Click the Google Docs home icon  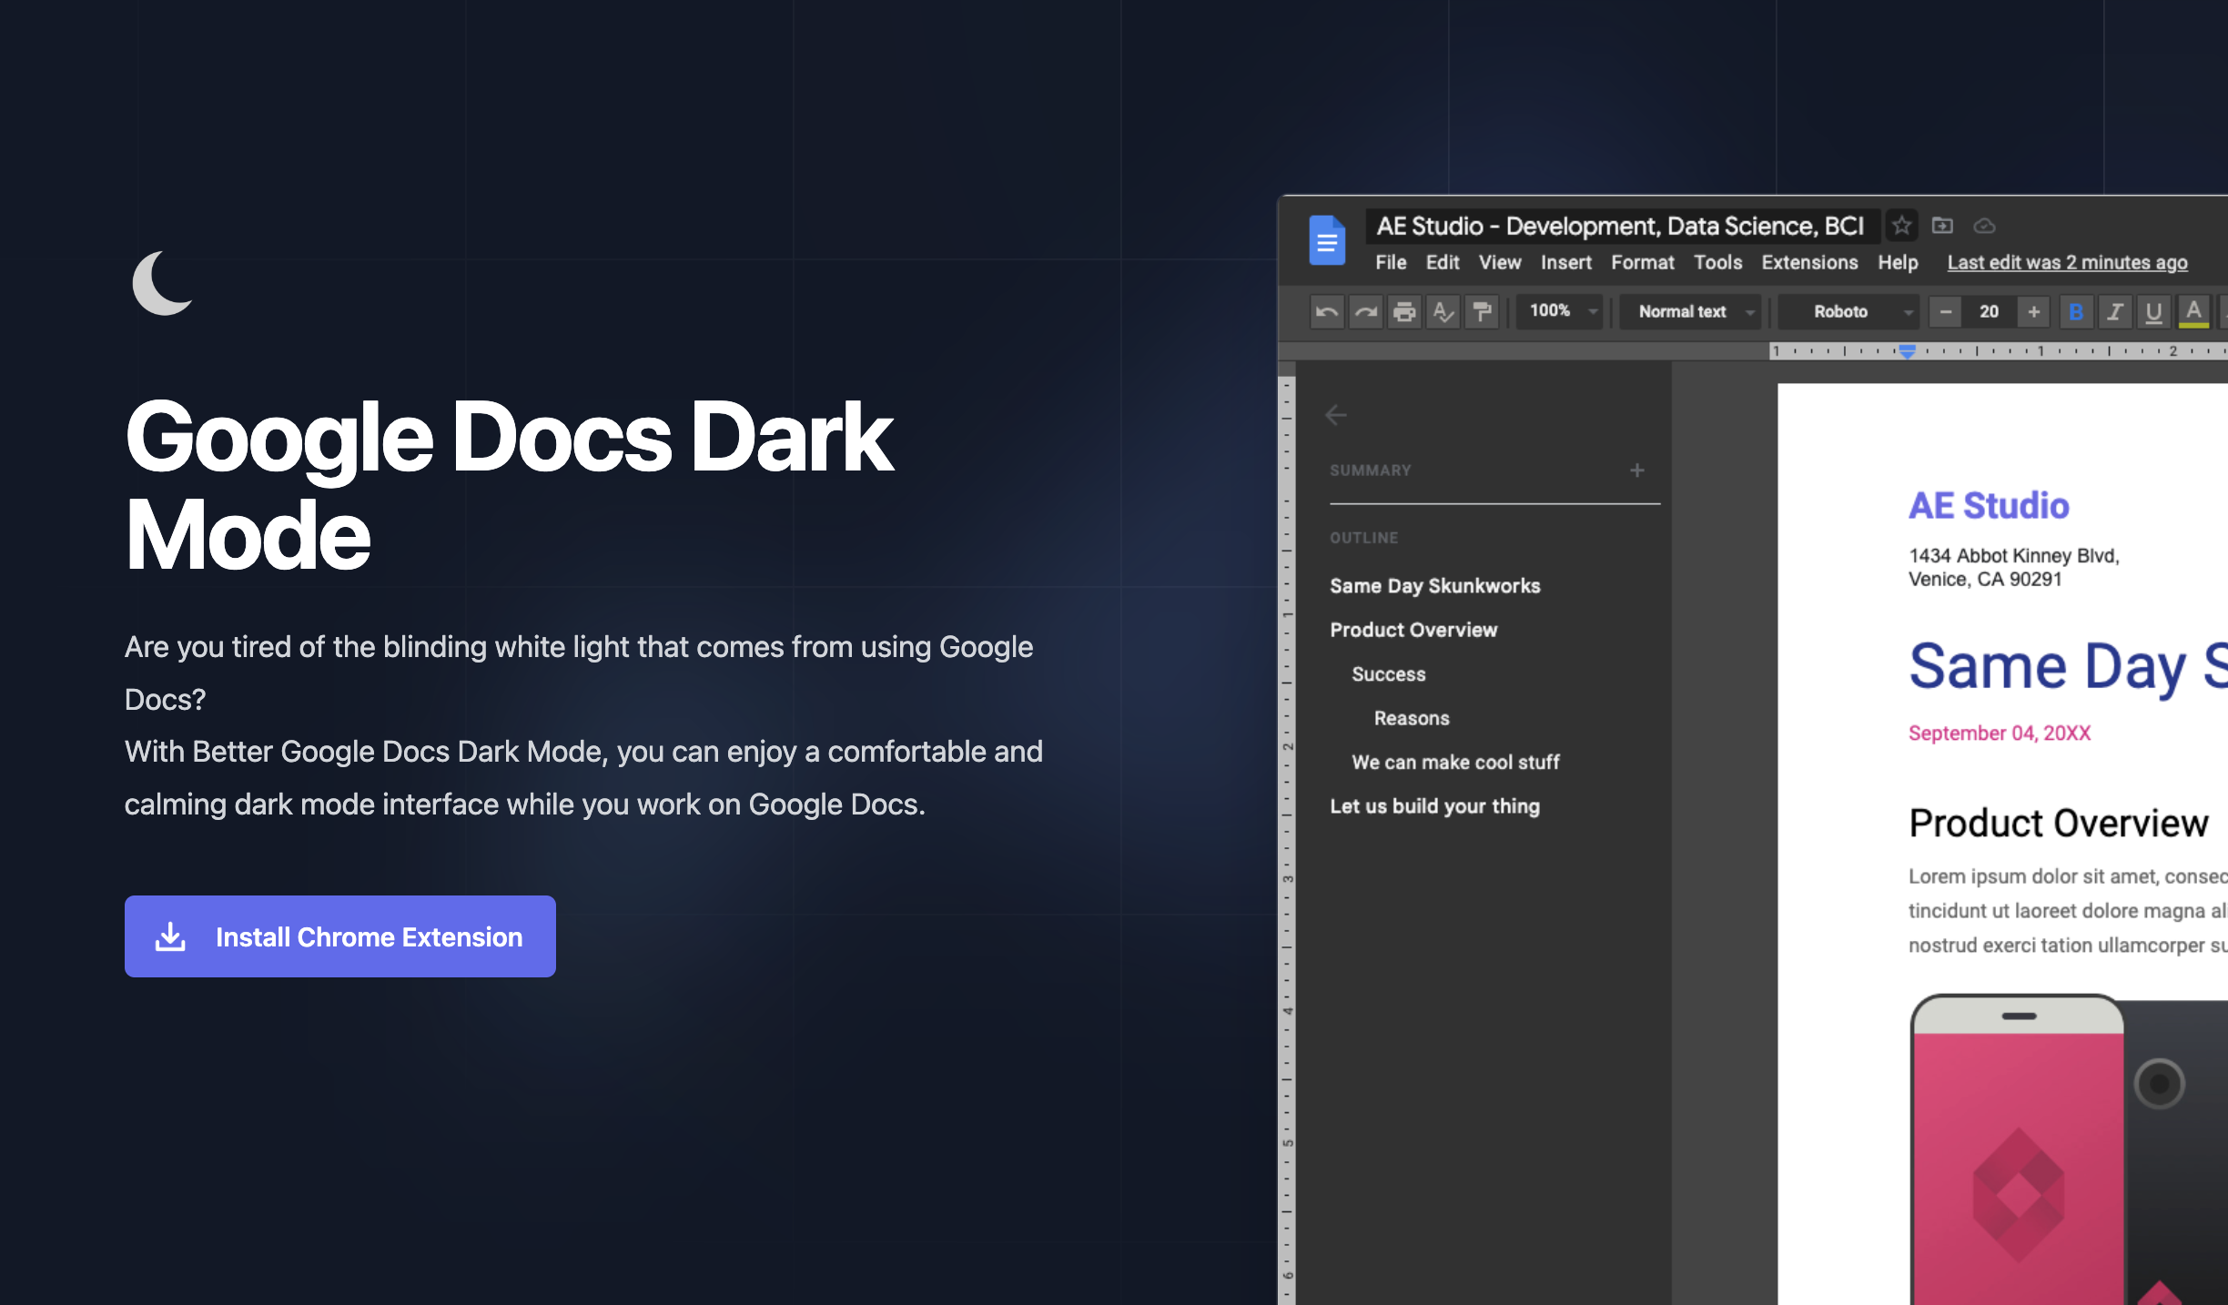point(1327,241)
